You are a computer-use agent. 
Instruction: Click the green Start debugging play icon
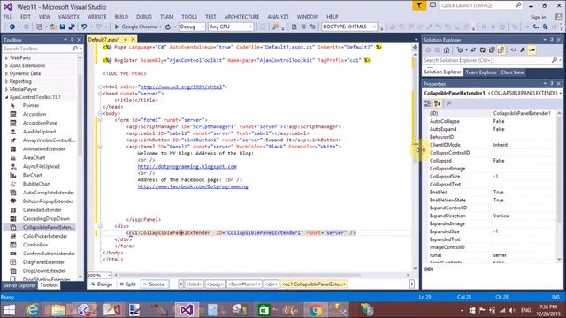tap(117, 26)
